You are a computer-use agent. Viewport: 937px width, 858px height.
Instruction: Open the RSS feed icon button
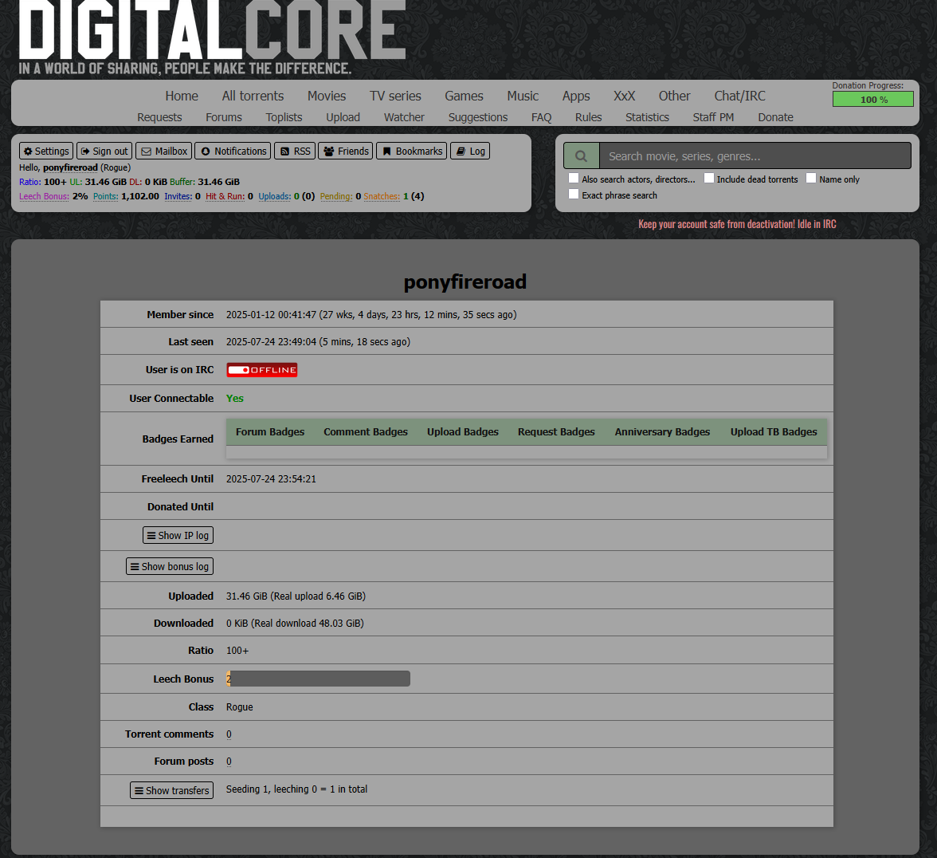pyautogui.click(x=295, y=152)
